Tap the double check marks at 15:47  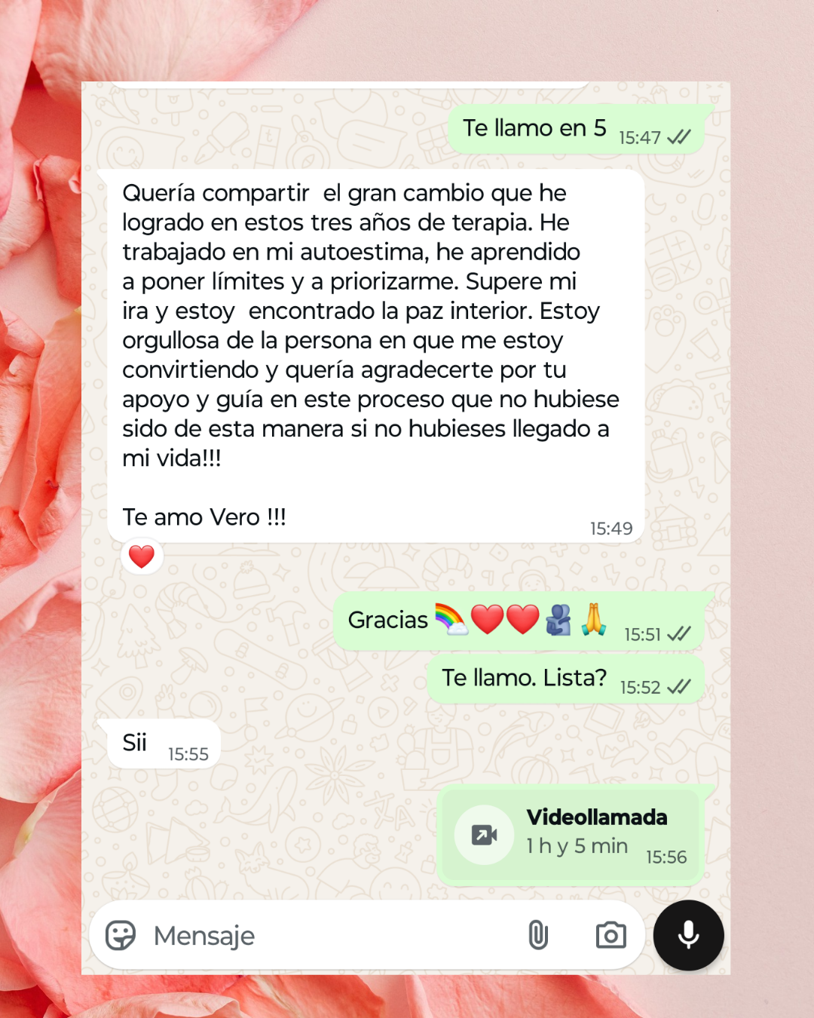click(x=679, y=137)
